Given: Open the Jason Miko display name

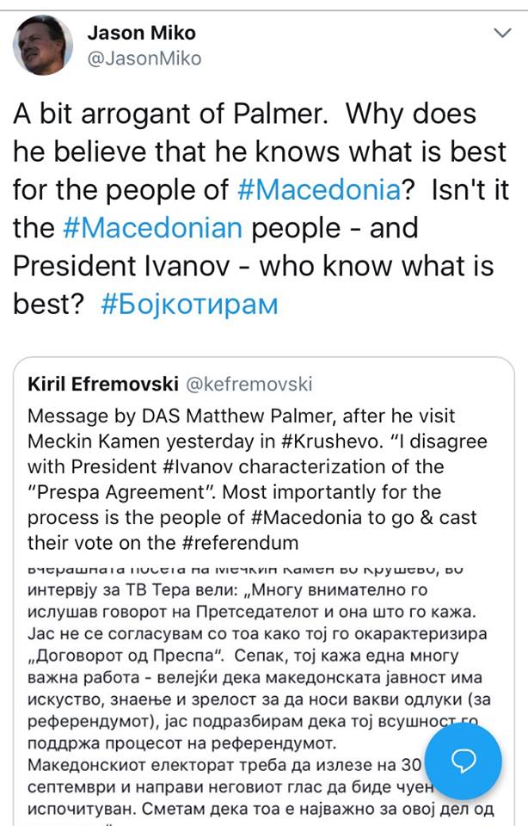Looking at the screenshot, I should pyautogui.click(x=142, y=34).
